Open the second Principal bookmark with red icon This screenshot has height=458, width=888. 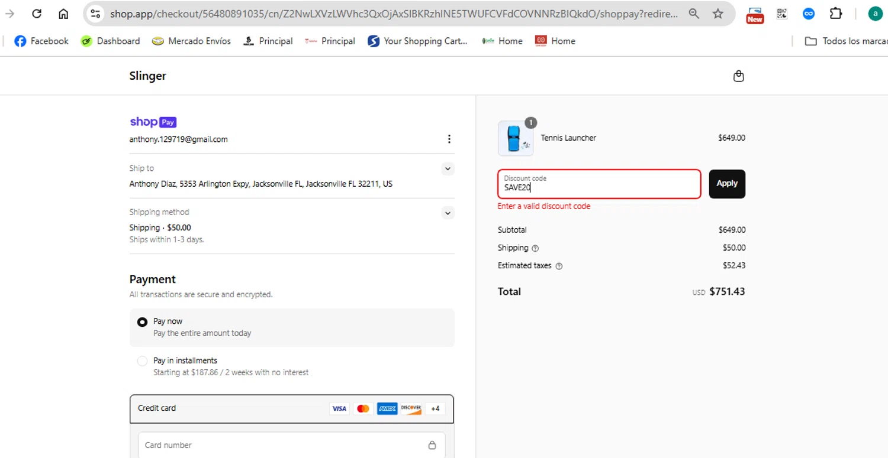point(330,41)
